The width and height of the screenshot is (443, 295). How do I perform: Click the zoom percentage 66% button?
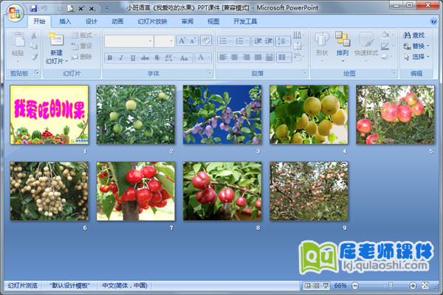(x=340, y=285)
